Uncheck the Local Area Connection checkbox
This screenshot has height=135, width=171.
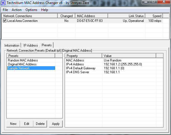(4, 21)
